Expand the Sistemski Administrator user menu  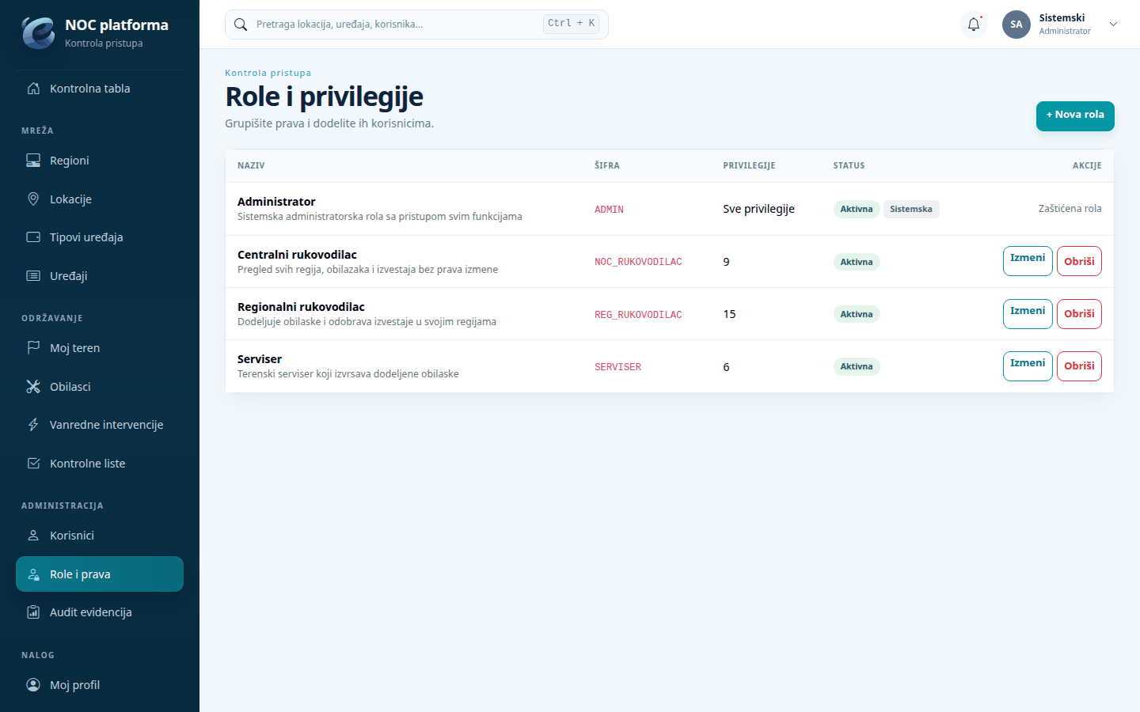1113,25
